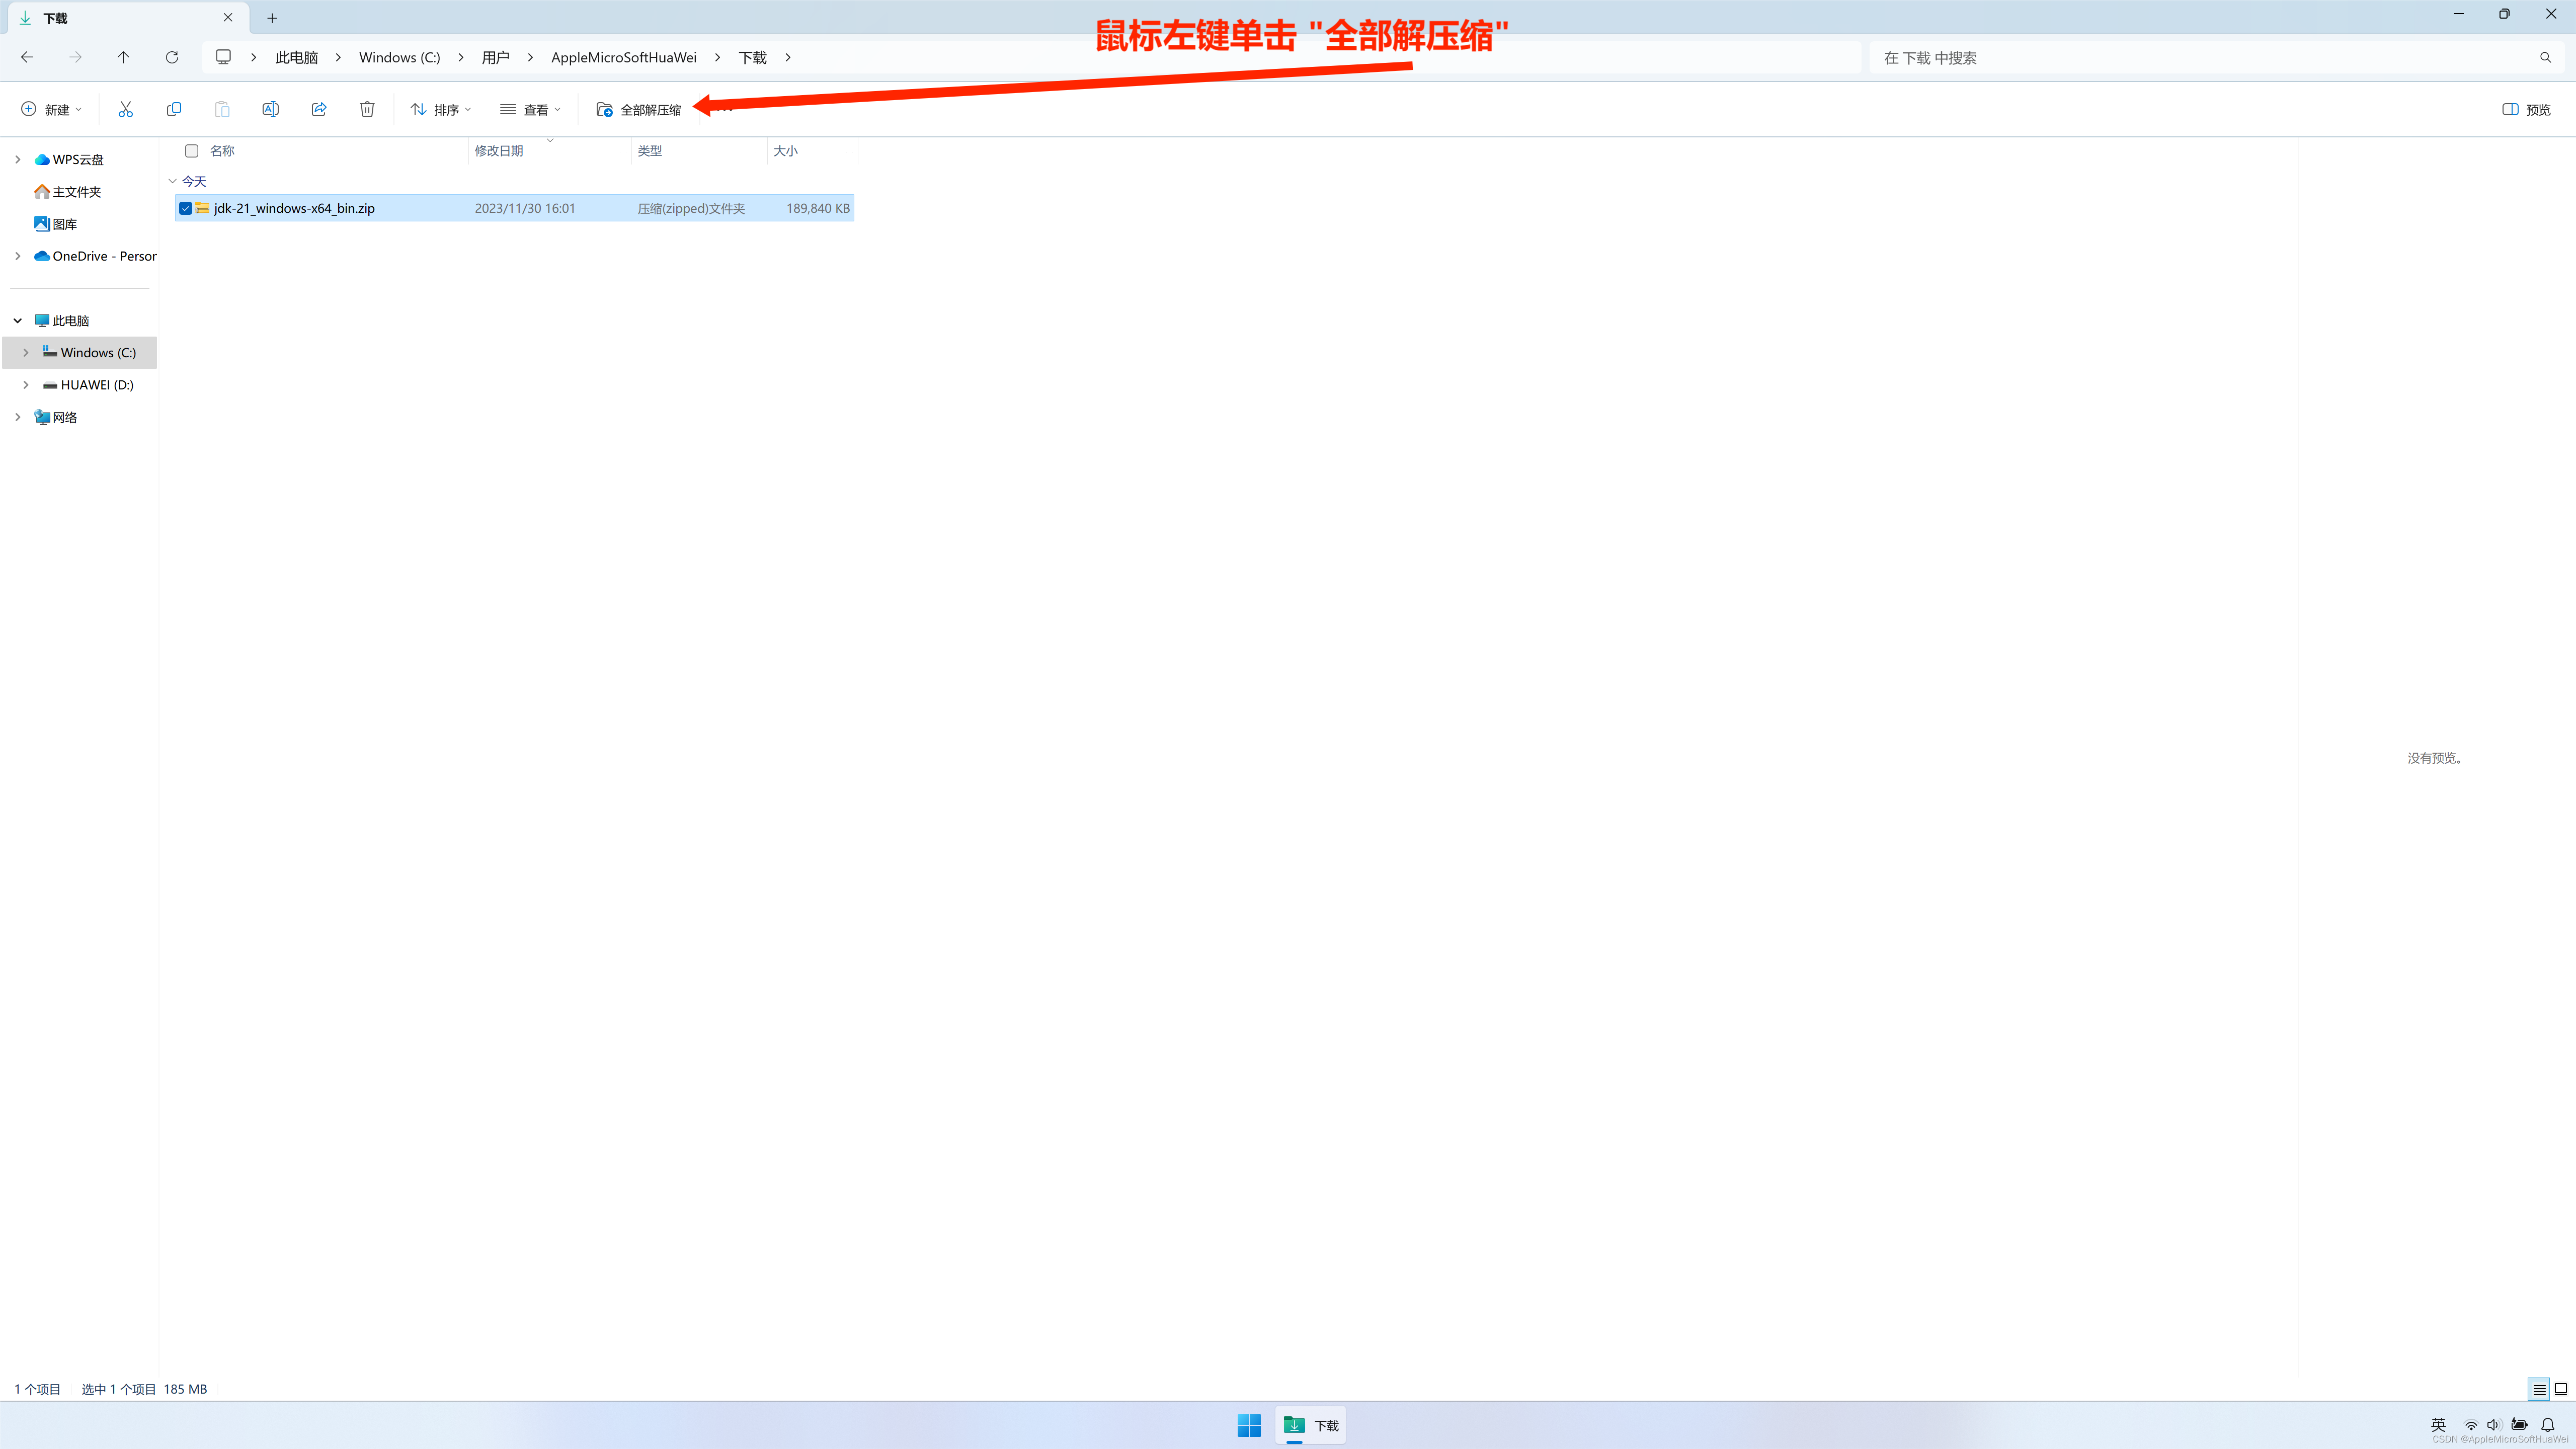Navigate to 此电脑 via breadcrumb

click(x=296, y=57)
